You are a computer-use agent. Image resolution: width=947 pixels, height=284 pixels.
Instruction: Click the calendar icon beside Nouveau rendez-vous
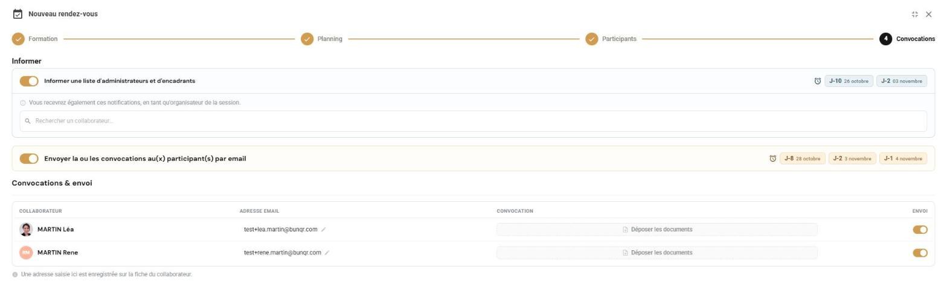click(x=18, y=14)
